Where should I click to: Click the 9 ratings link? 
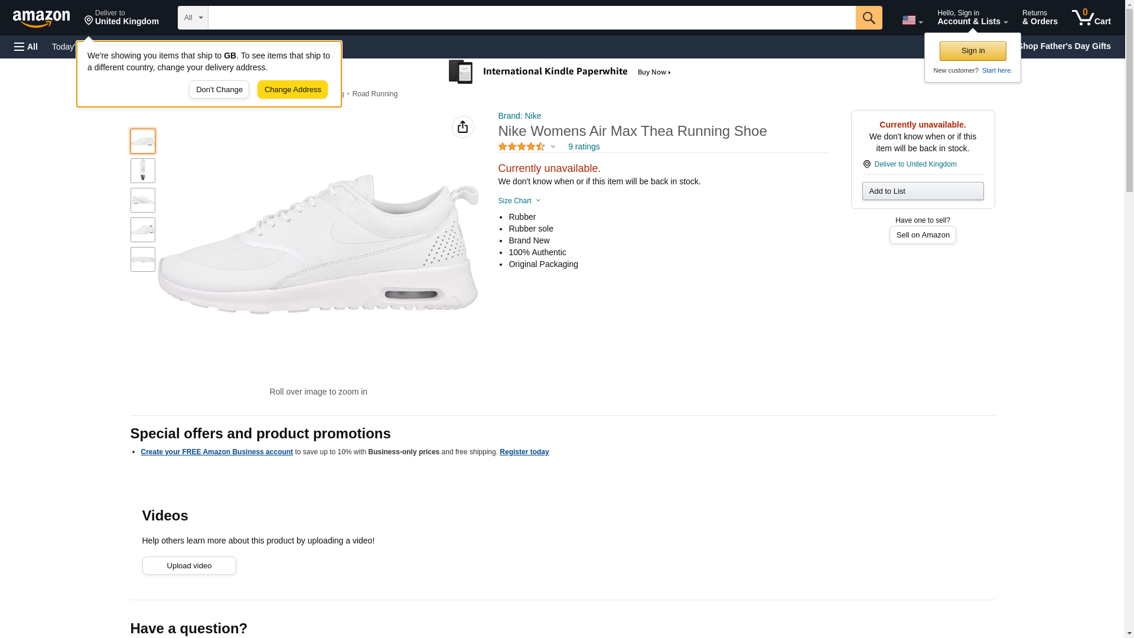[x=584, y=147]
